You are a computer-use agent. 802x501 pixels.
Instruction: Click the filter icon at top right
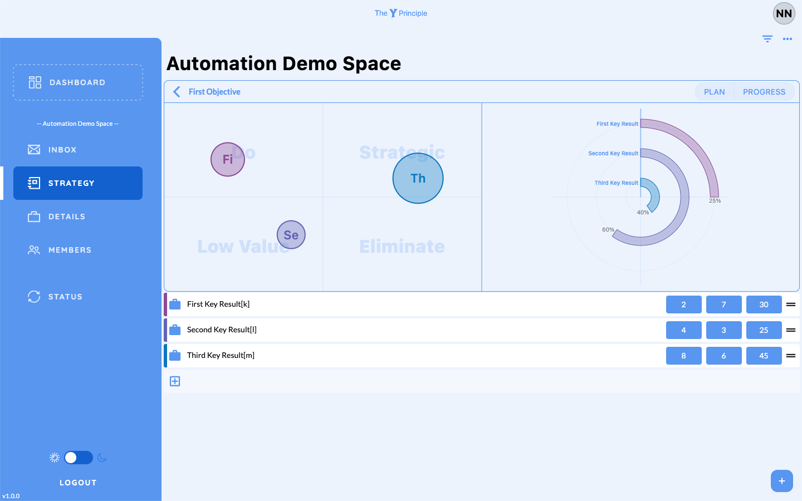767,39
